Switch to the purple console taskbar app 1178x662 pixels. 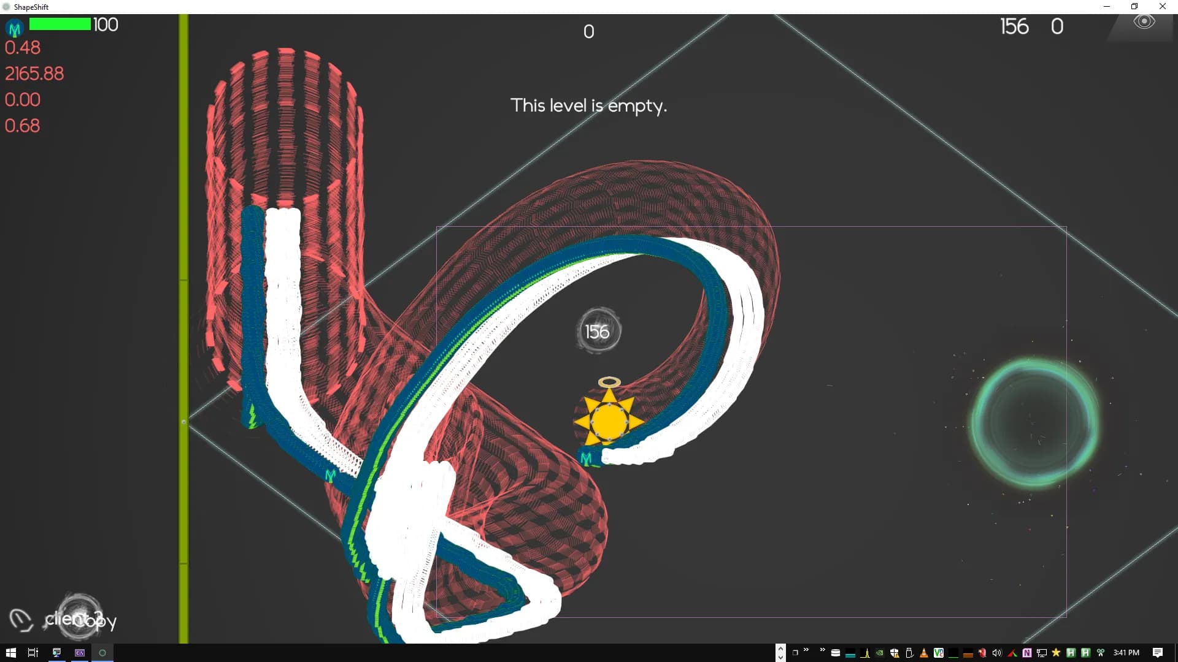[x=80, y=653]
